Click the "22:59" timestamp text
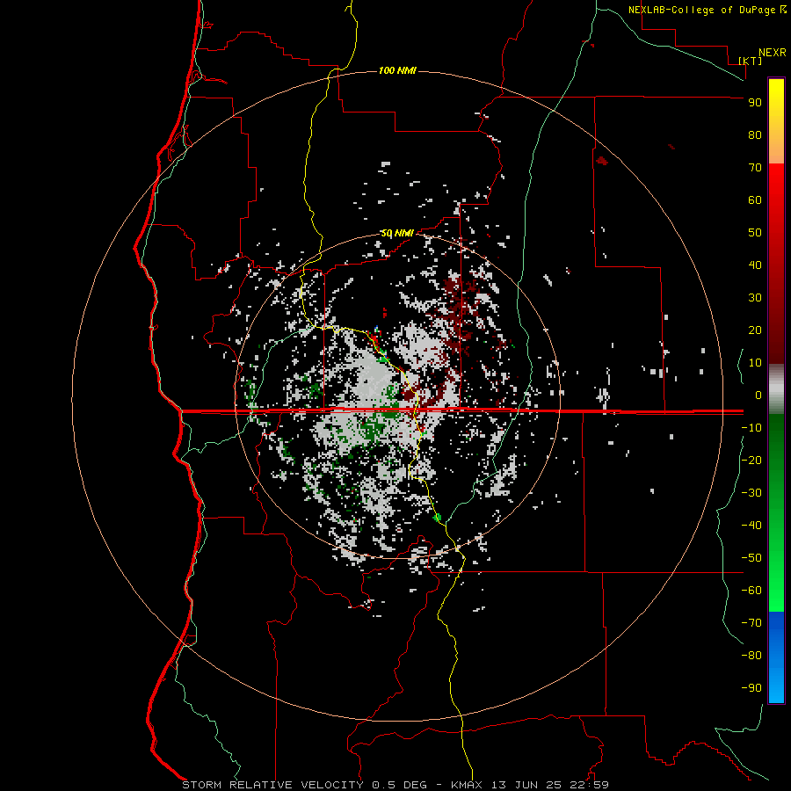Screen dimensions: 791x791 pyautogui.click(x=589, y=785)
